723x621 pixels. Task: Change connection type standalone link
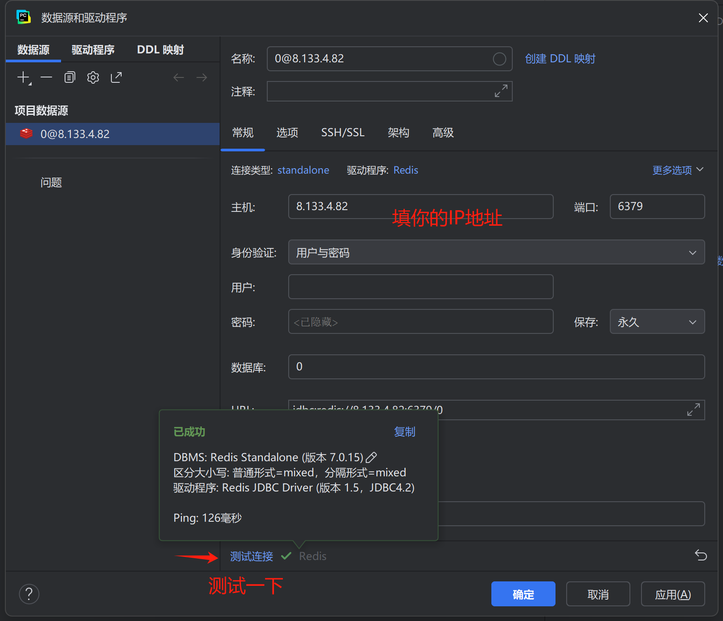[x=303, y=170]
